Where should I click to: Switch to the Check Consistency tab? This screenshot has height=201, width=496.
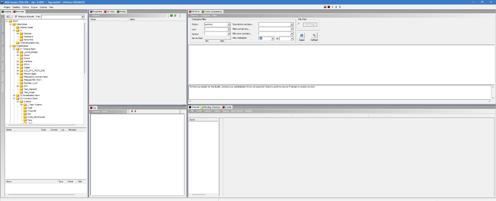(x=213, y=12)
